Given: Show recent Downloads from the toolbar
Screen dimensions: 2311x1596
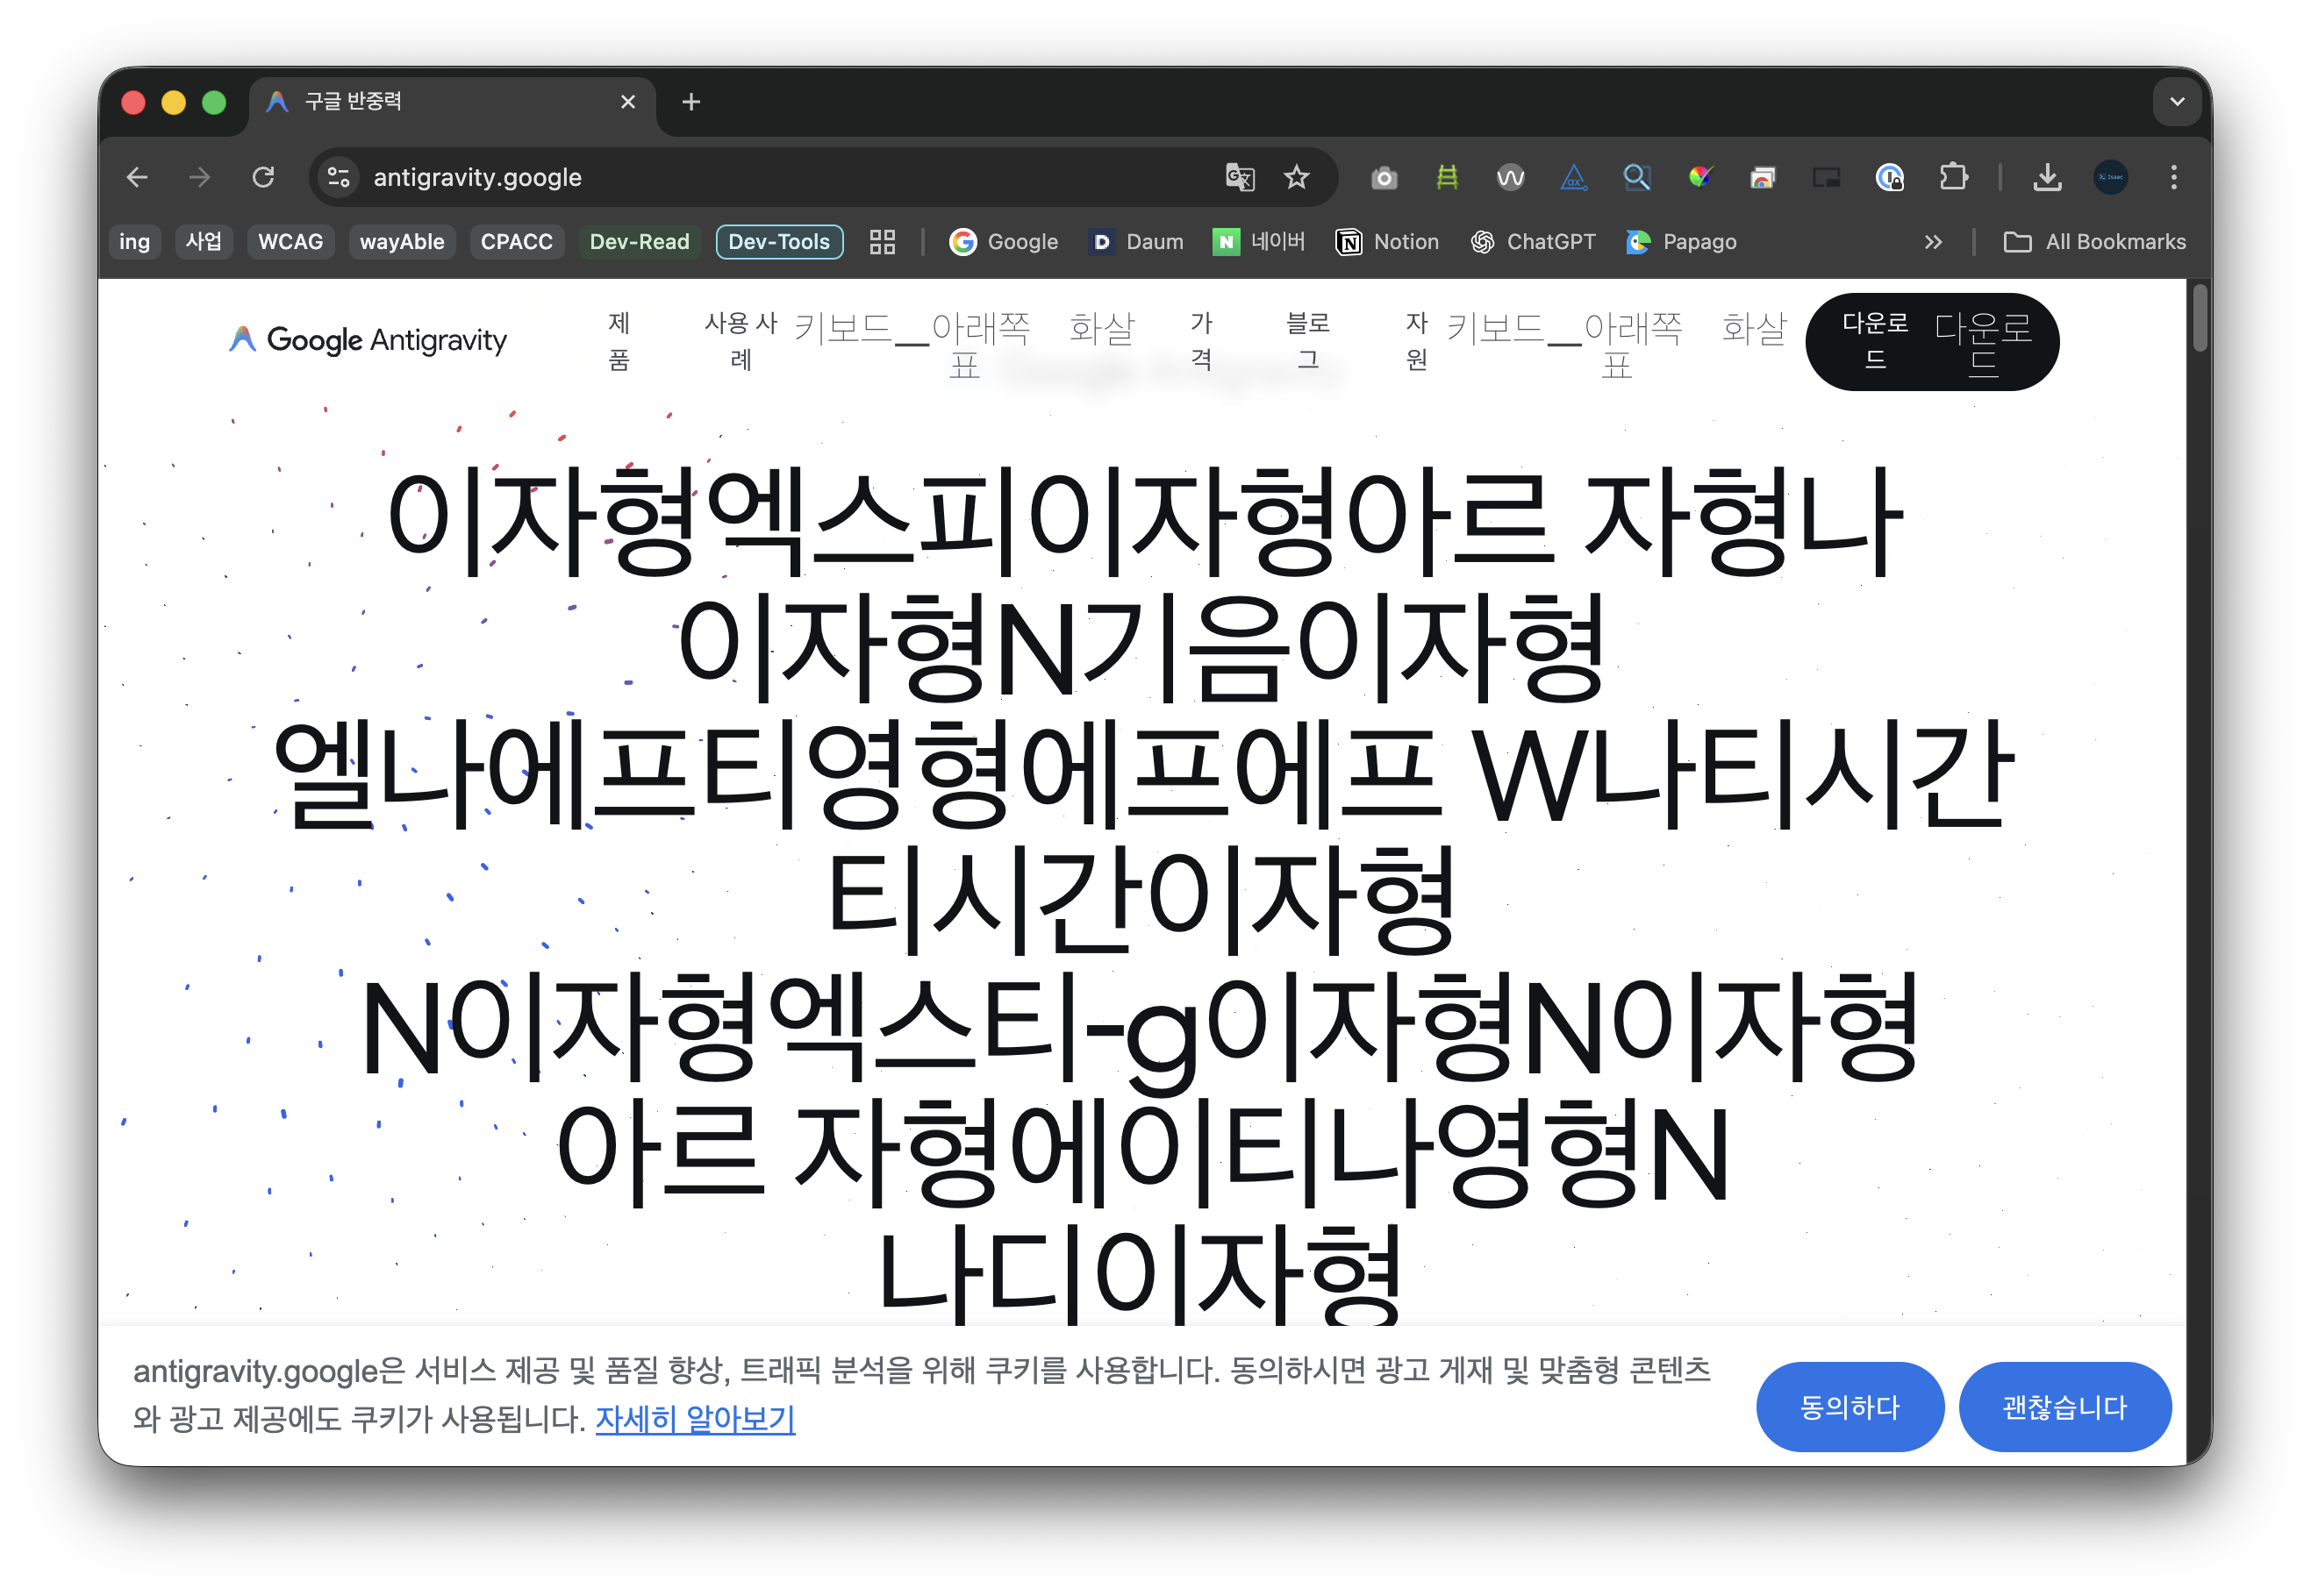Looking at the screenshot, I should (x=2047, y=177).
